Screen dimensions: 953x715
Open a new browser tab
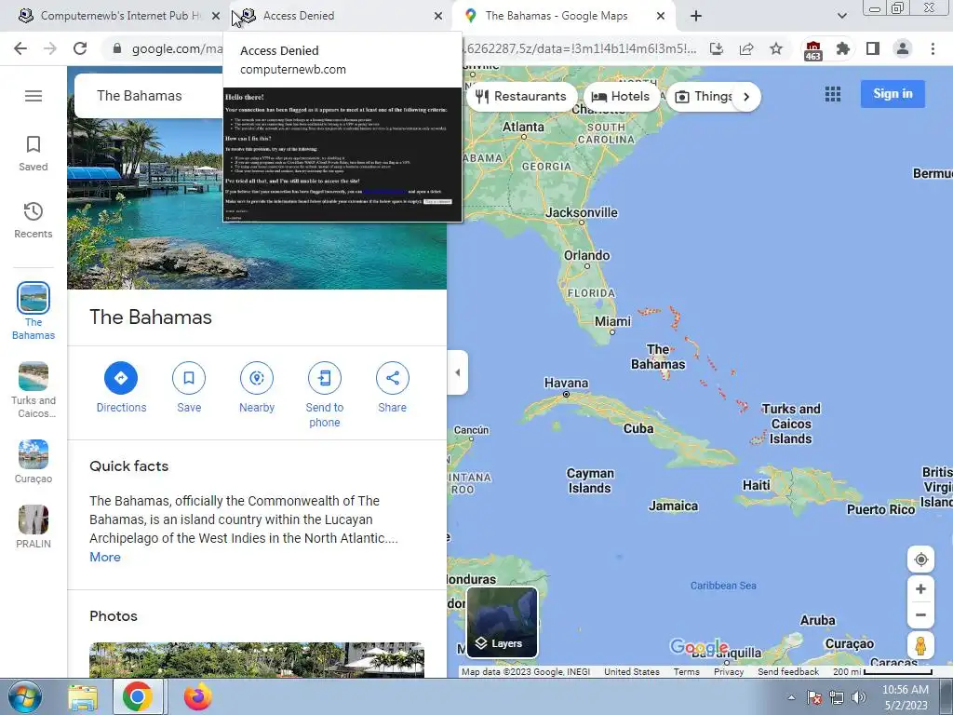pos(696,17)
